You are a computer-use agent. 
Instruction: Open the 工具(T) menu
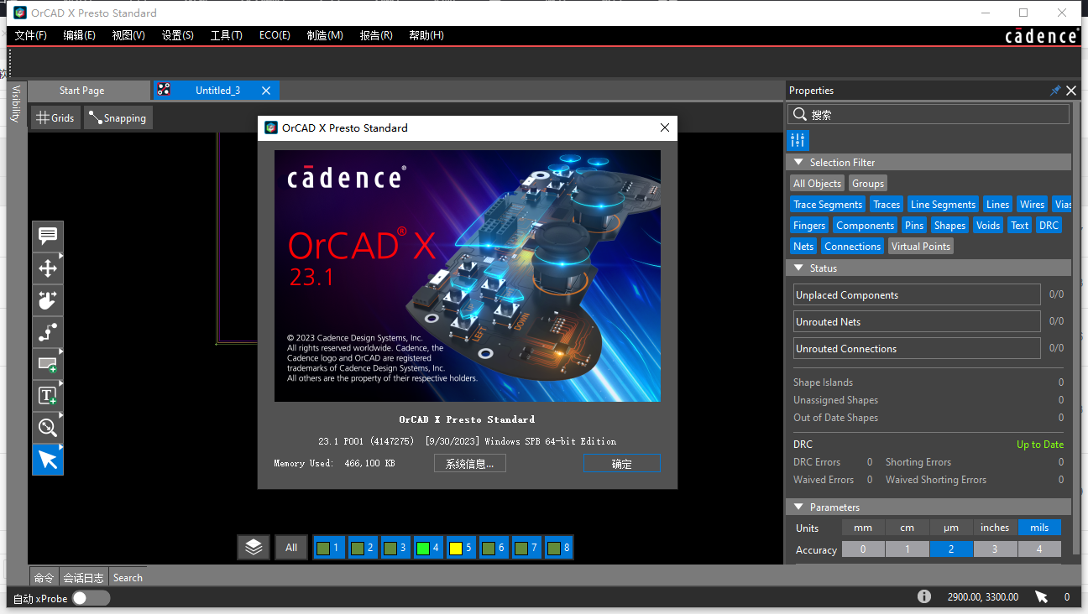point(227,35)
